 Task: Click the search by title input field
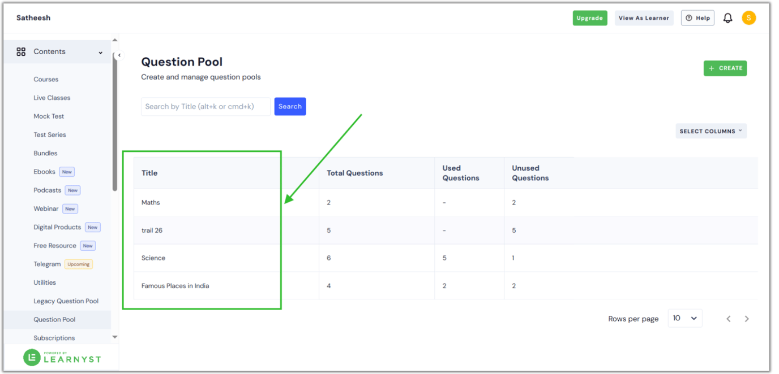(x=205, y=106)
